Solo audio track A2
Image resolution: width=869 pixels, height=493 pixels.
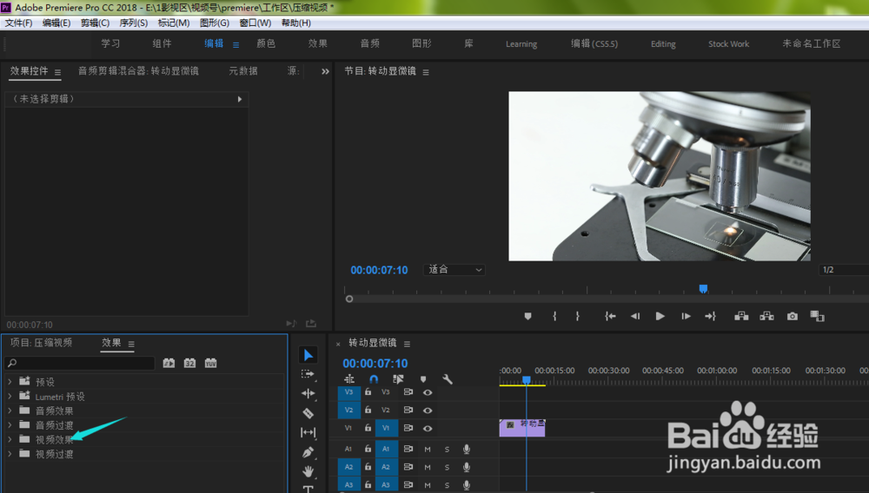(x=447, y=468)
